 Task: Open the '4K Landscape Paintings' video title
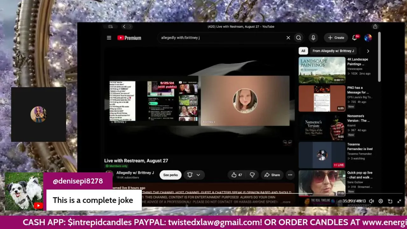pos(358,62)
